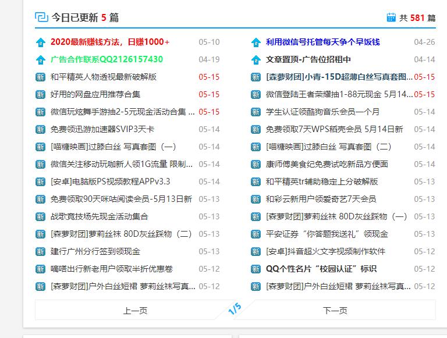The width and height of the screenshot is (447, 338).
Task: Click the 新 badge beside 战歌竞技场先现金活动集合
Action: (x=41, y=217)
